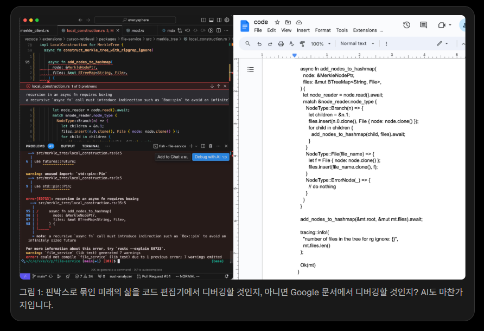Close the terminal panel
This screenshot has width=484, height=331.
click(x=226, y=146)
